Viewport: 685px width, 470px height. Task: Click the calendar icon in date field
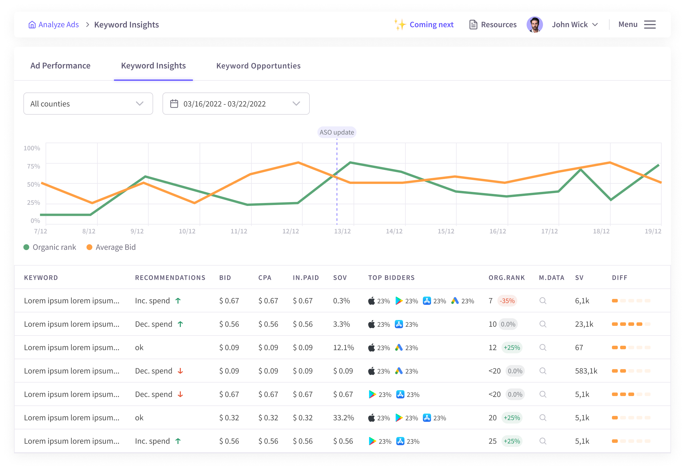[174, 104]
